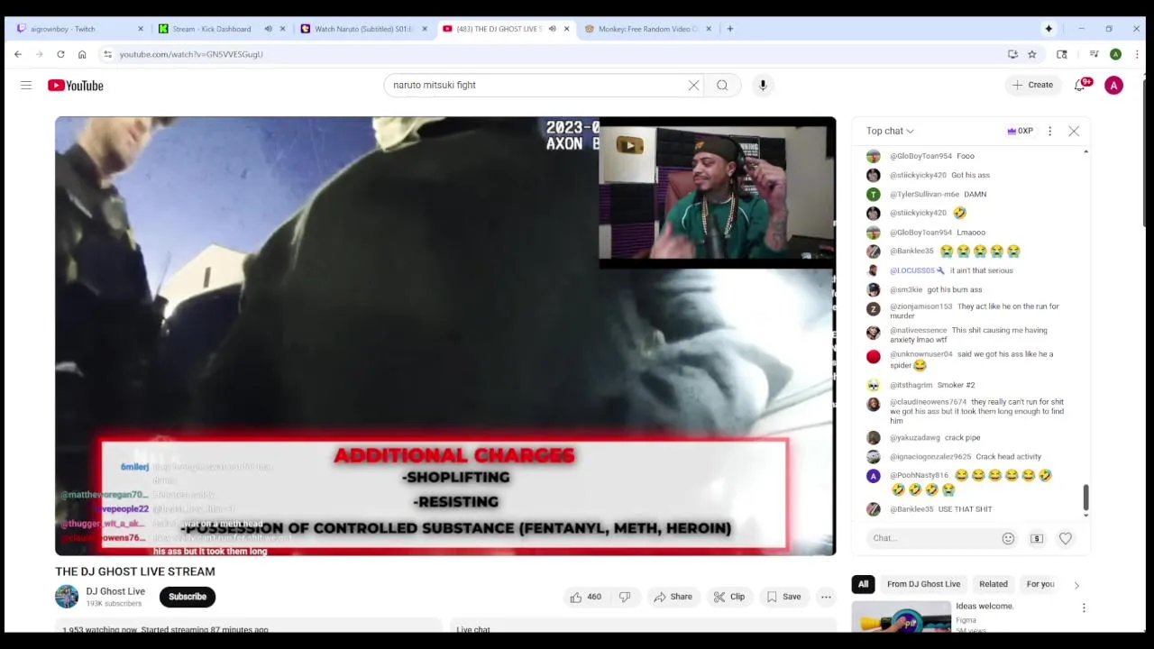
Task: Open the account avatar menu on YouTube
Action: pos(1114,85)
